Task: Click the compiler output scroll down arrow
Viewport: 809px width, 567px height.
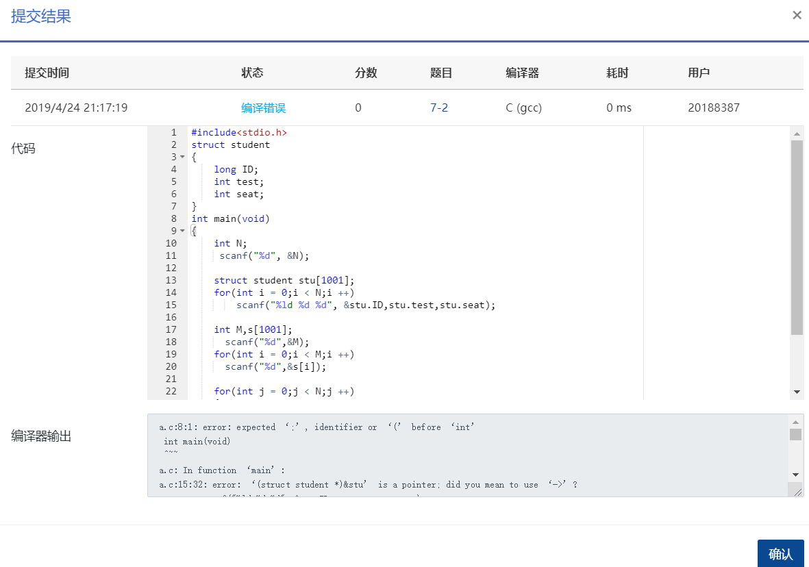Action: tap(795, 475)
